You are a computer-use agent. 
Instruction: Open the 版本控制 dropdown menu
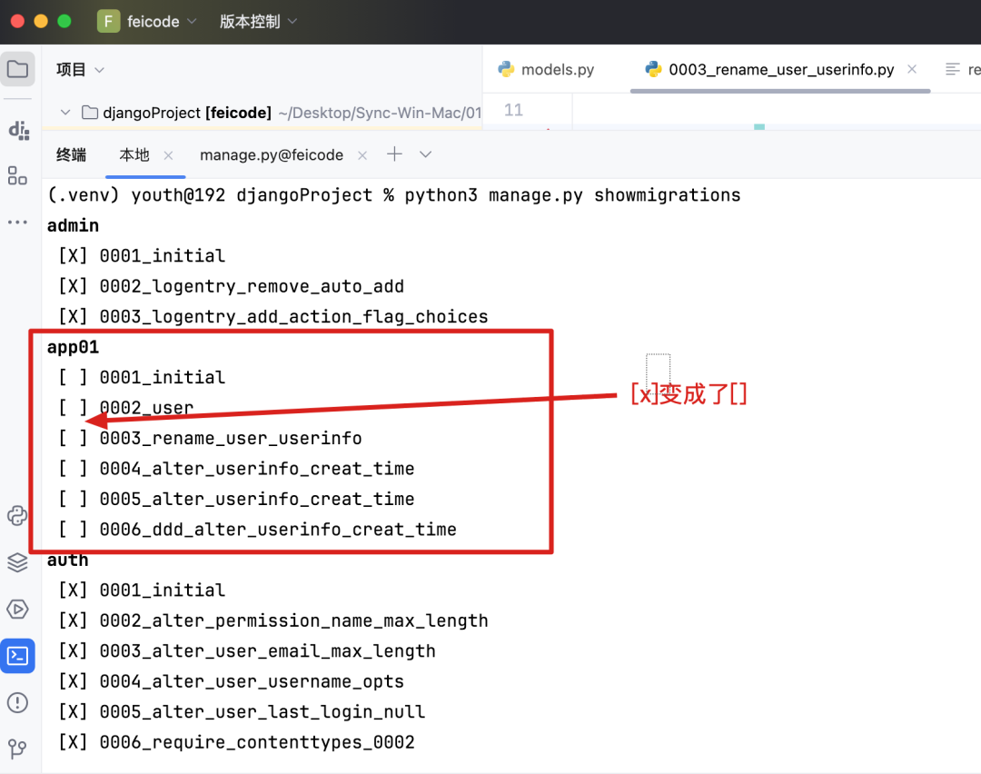[258, 21]
